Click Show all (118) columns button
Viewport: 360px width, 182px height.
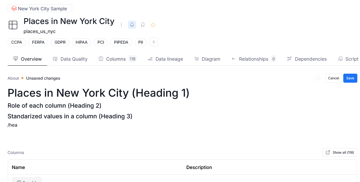click(340, 152)
